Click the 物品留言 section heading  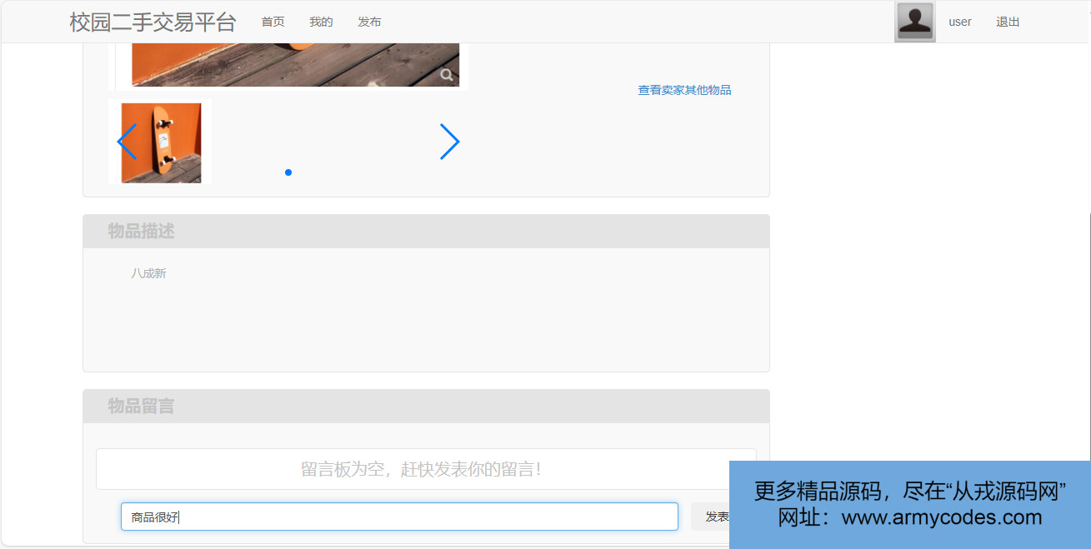[x=141, y=407]
